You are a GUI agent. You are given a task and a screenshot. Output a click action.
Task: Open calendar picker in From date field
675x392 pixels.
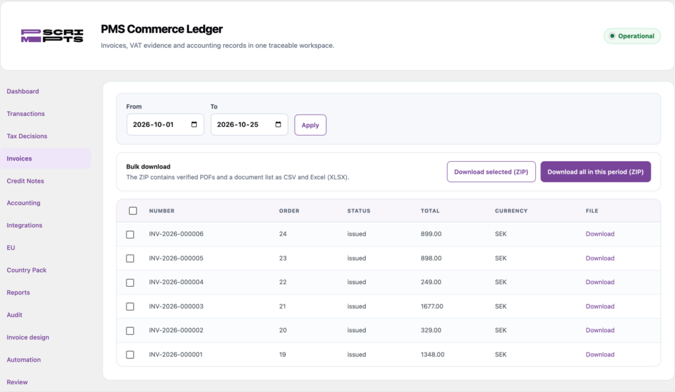(x=194, y=124)
